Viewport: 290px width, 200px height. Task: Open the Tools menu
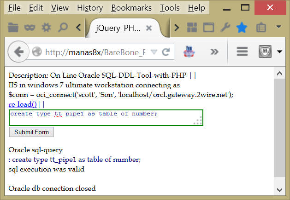coord(170,8)
